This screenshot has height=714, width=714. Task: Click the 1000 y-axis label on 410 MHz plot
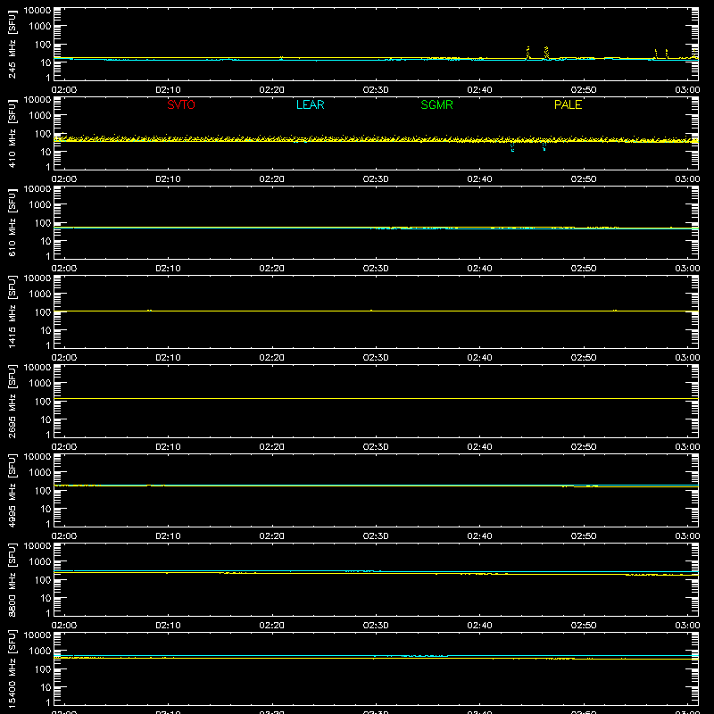[x=40, y=116]
